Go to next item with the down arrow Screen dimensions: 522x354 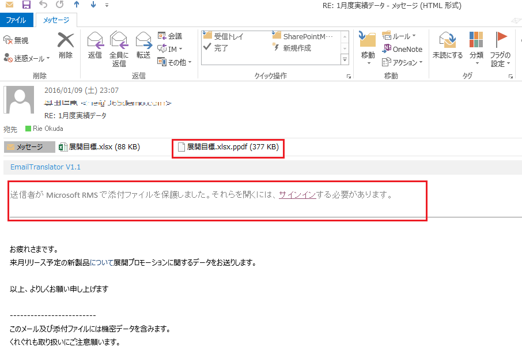click(x=93, y=5)
